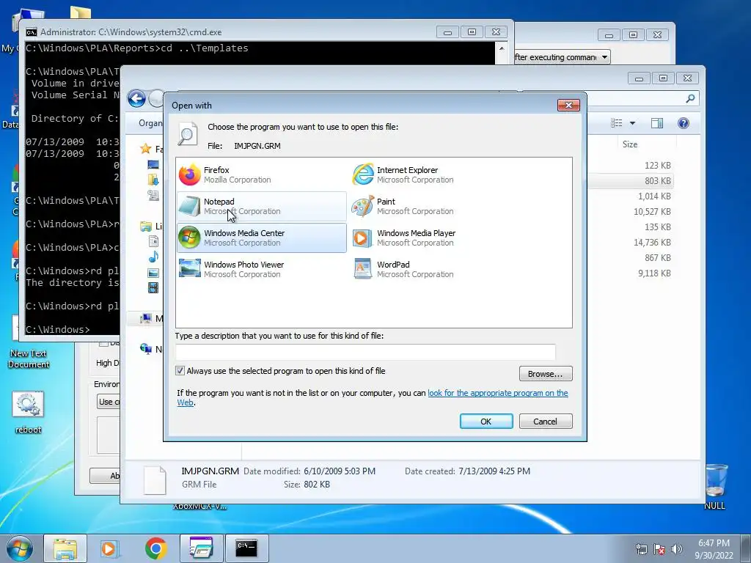Choose Windows Media Player
The image size is (751, 563).
click(x=435, y=238)
